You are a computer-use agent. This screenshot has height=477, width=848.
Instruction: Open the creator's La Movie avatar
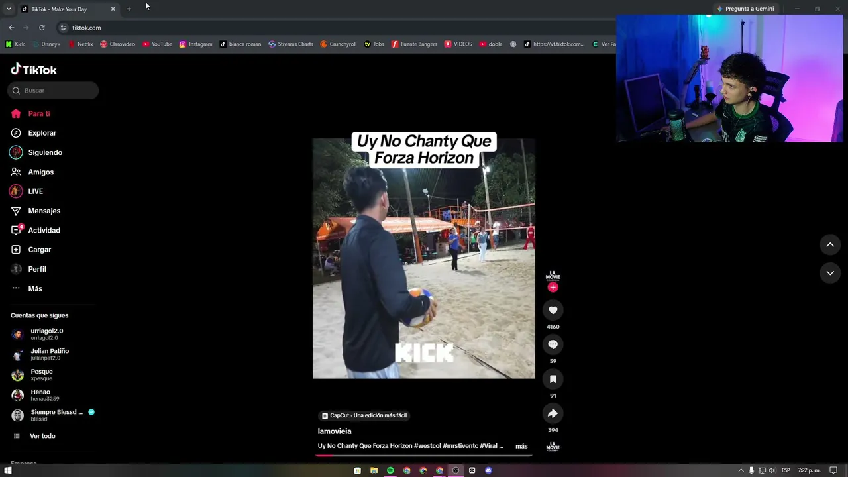click(x=553, y=275)
